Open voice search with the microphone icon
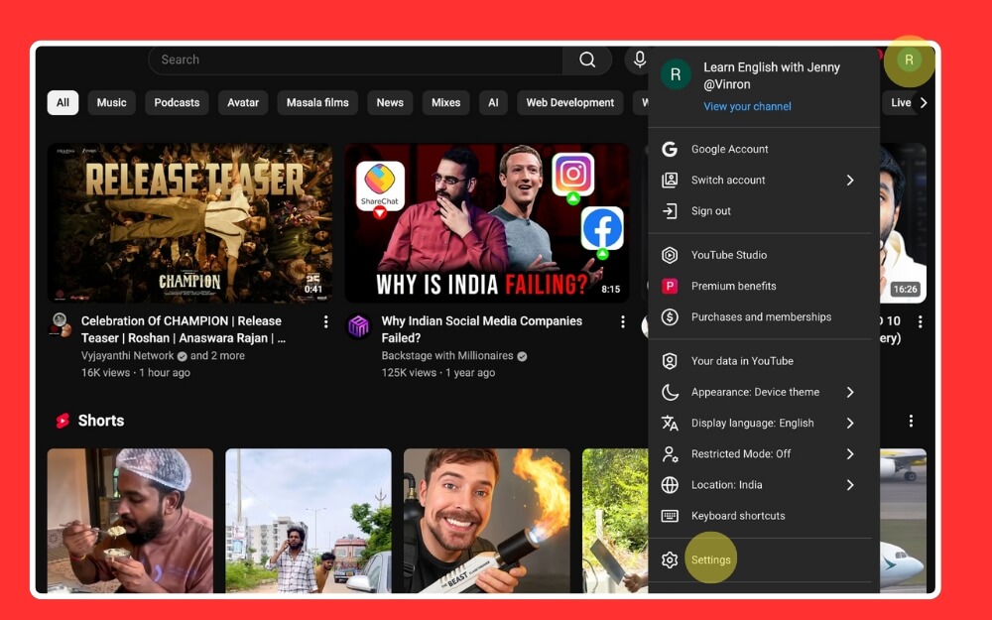 click(640, 60)
